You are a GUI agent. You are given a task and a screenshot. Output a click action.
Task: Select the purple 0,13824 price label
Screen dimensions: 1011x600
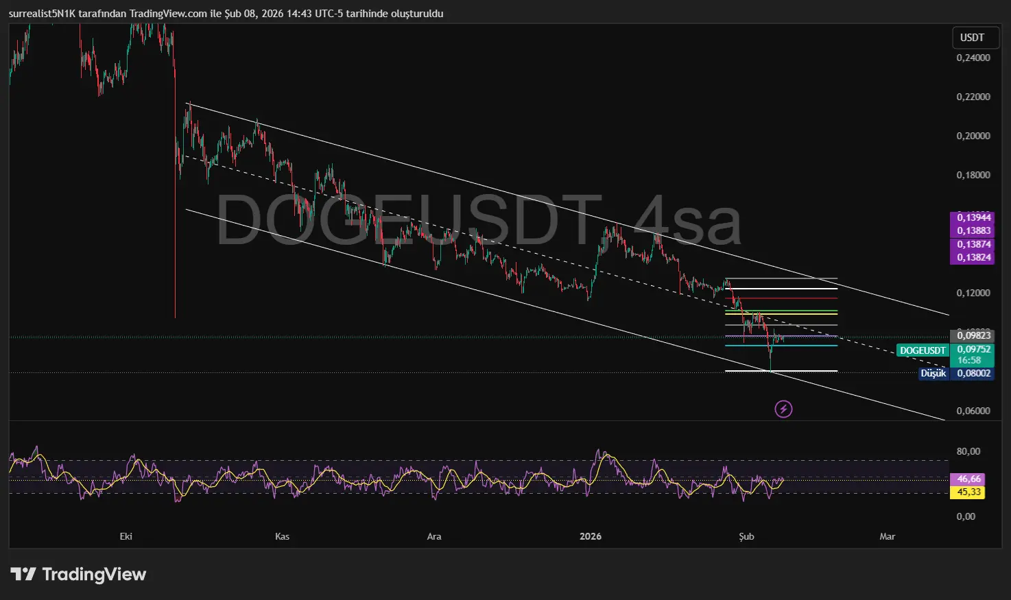tap(973, 257)
